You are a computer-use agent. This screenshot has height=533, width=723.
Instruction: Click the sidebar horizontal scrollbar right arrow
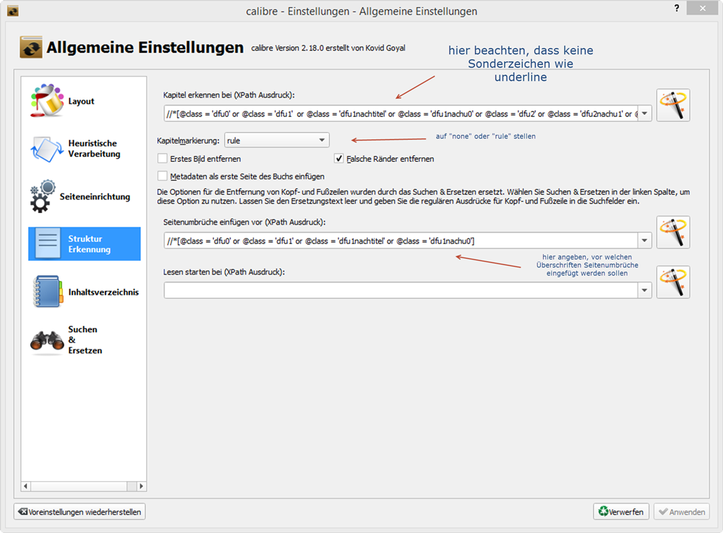click(142, 486)
